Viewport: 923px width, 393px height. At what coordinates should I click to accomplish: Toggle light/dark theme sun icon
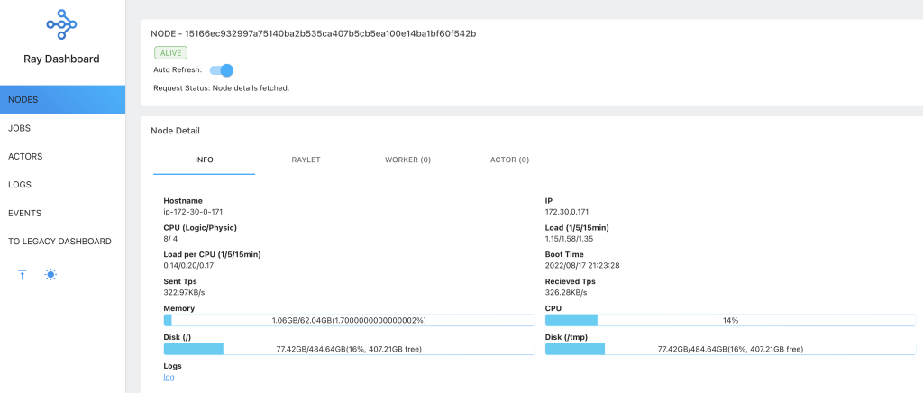point(51,274)
